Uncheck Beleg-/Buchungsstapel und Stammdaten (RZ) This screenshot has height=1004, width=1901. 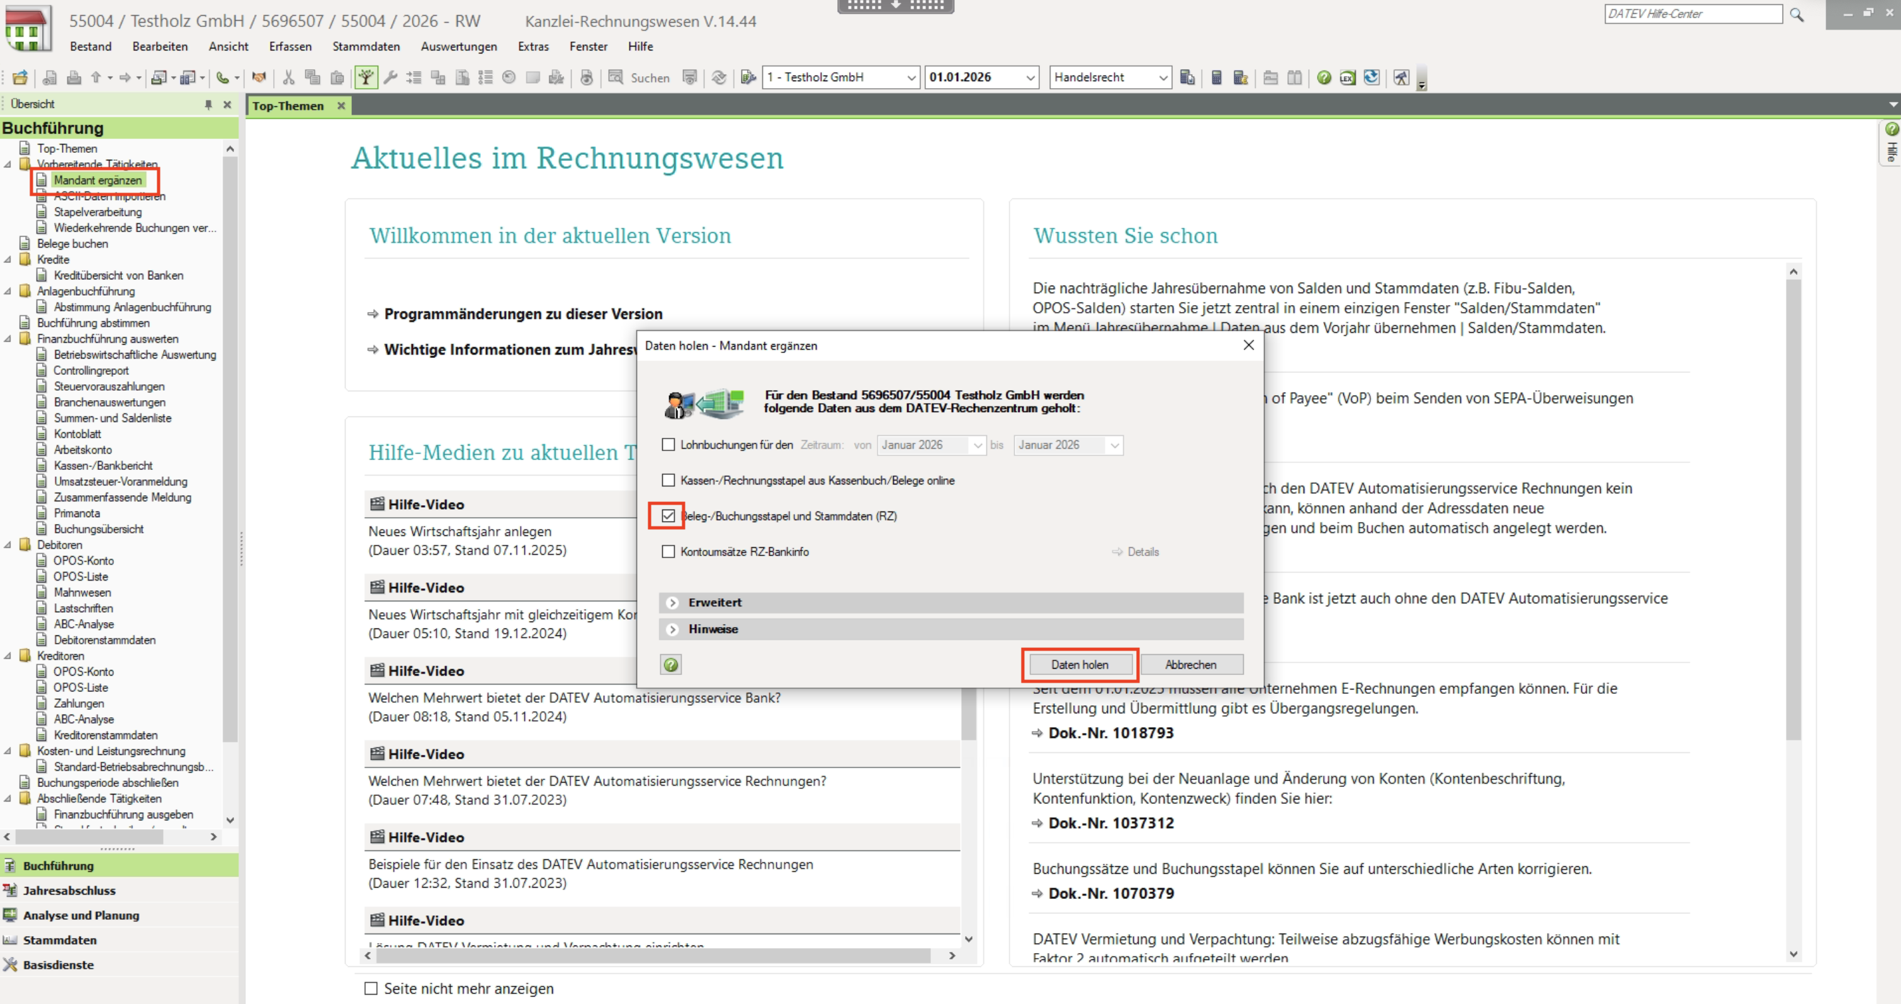668,516
